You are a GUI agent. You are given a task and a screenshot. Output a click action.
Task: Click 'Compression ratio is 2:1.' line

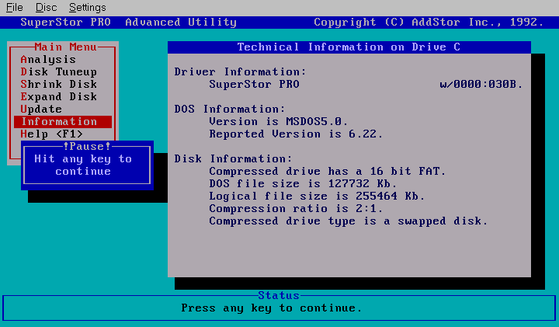pyautogui.click(x=296, y=209)
